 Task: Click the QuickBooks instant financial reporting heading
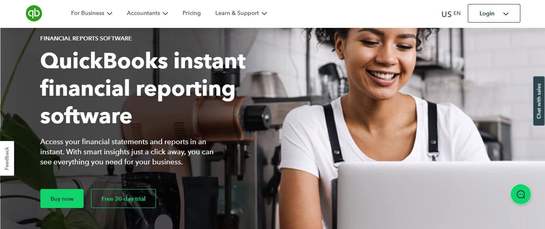pos(143,88)
